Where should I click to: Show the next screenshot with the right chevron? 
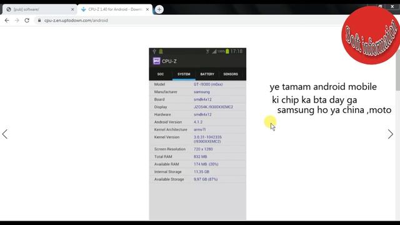pos(390,134)
